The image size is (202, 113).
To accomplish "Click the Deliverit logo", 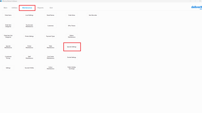I will coord(196,7).
